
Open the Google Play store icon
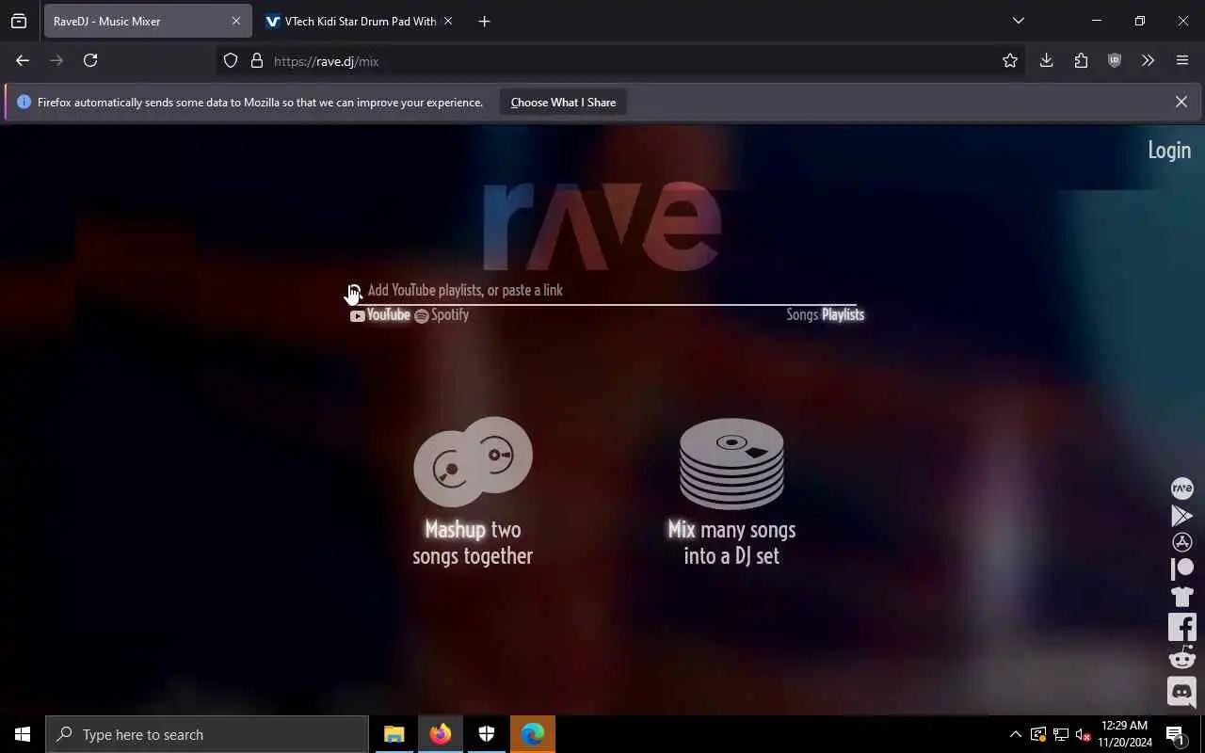point(1181,515)
